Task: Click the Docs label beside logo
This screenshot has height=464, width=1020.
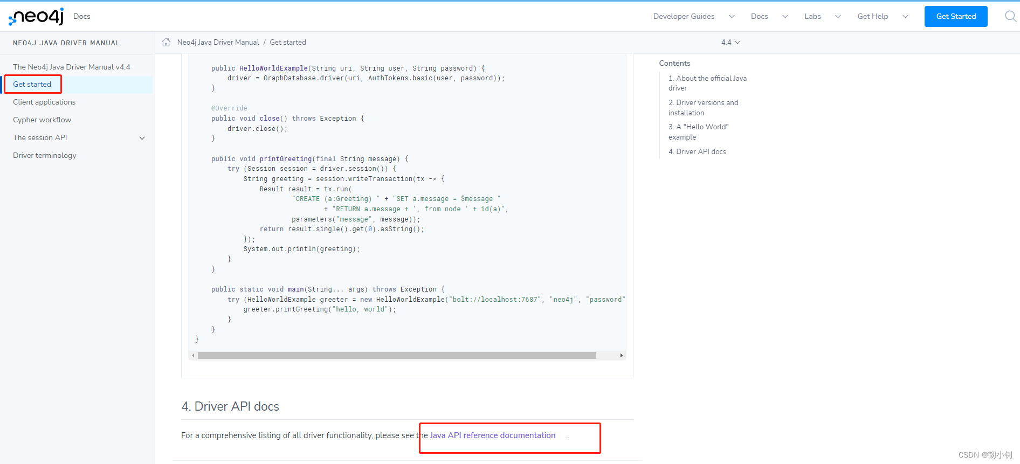Action: click(82, 16)
